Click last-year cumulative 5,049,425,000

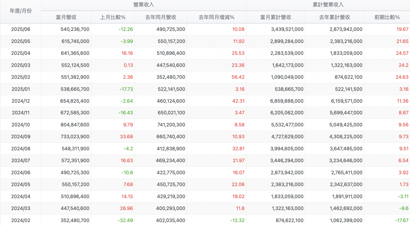pyautogui.click(x=346, y=125)
